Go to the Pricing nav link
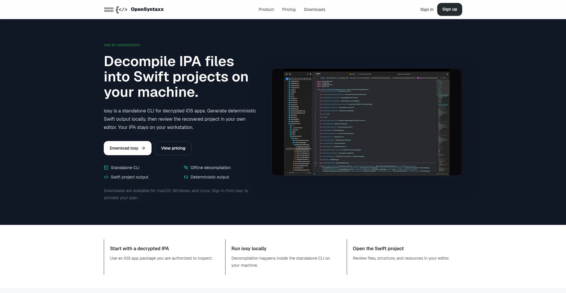Image resolution: width=566 pixels, height=293 pixels. 289,9
